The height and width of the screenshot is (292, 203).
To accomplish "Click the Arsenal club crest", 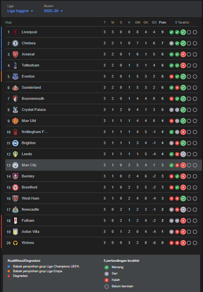I will click(15, 54).
